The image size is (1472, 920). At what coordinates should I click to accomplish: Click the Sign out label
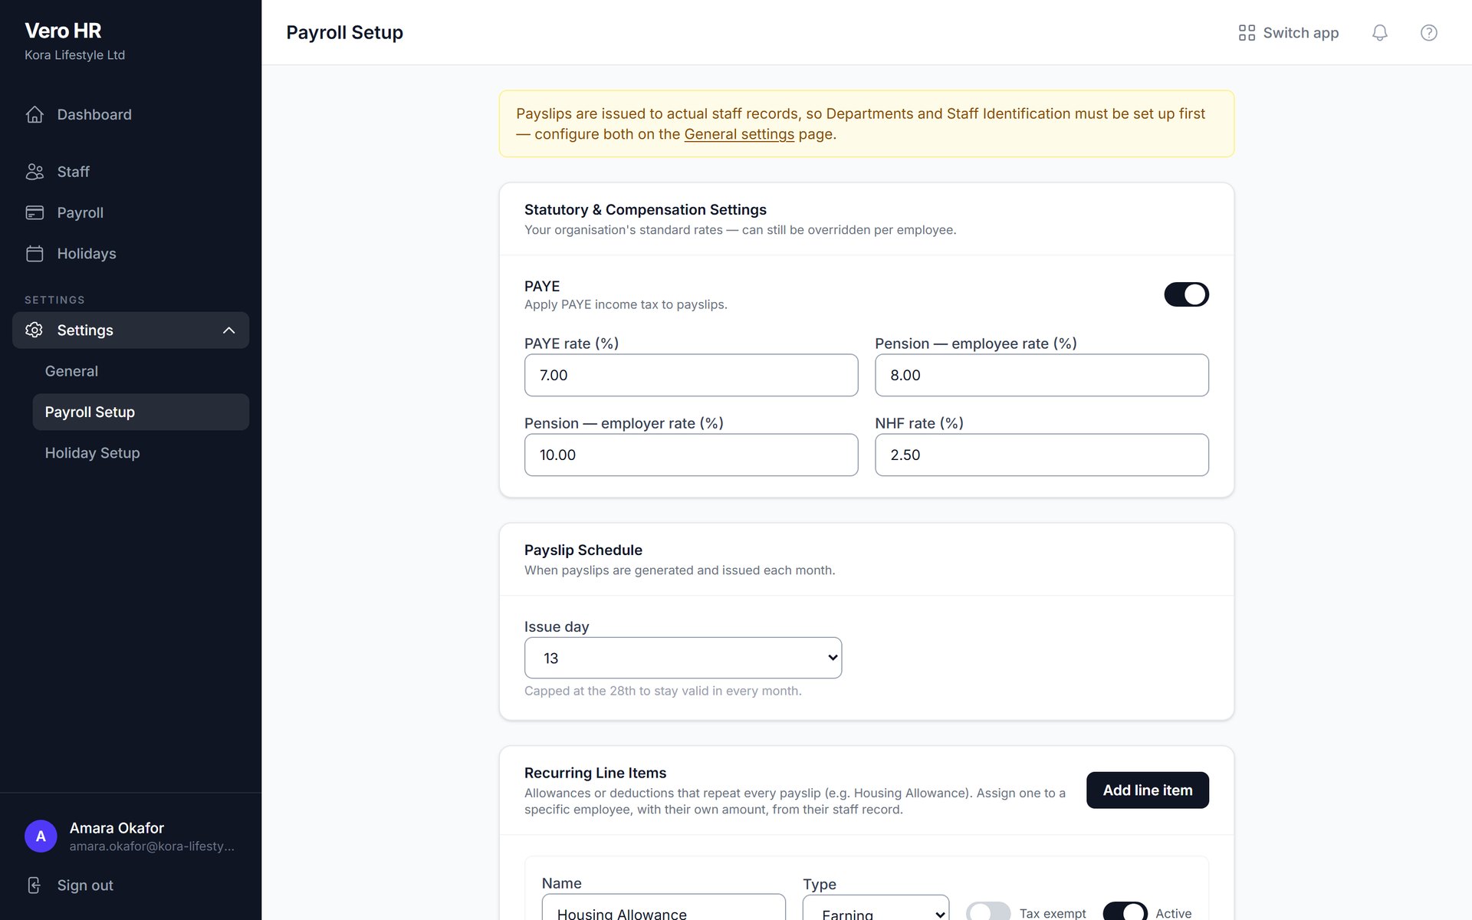[x=85, y=886]
